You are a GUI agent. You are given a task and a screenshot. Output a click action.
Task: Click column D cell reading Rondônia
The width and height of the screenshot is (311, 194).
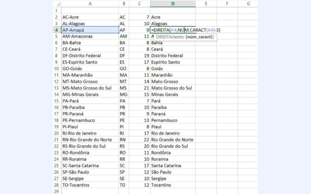coord(173,153)
